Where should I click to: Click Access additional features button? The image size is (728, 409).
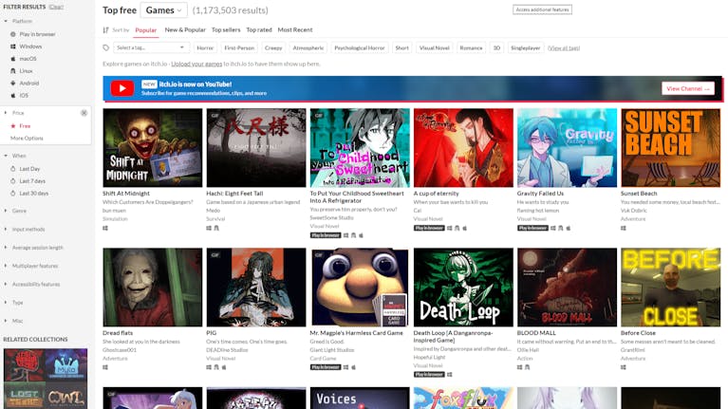542,9
